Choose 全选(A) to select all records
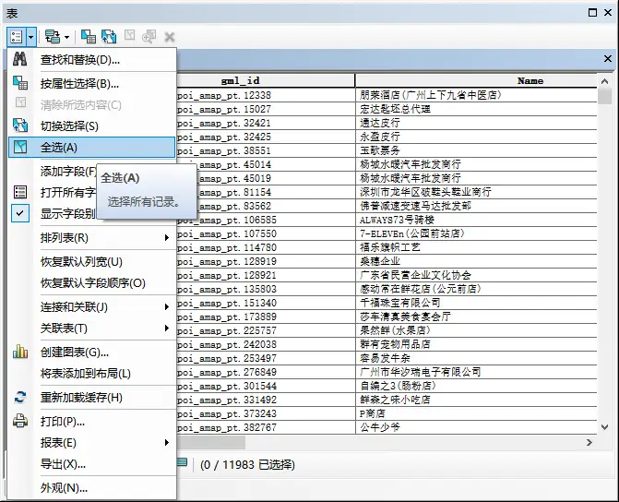 click(91, 148)
